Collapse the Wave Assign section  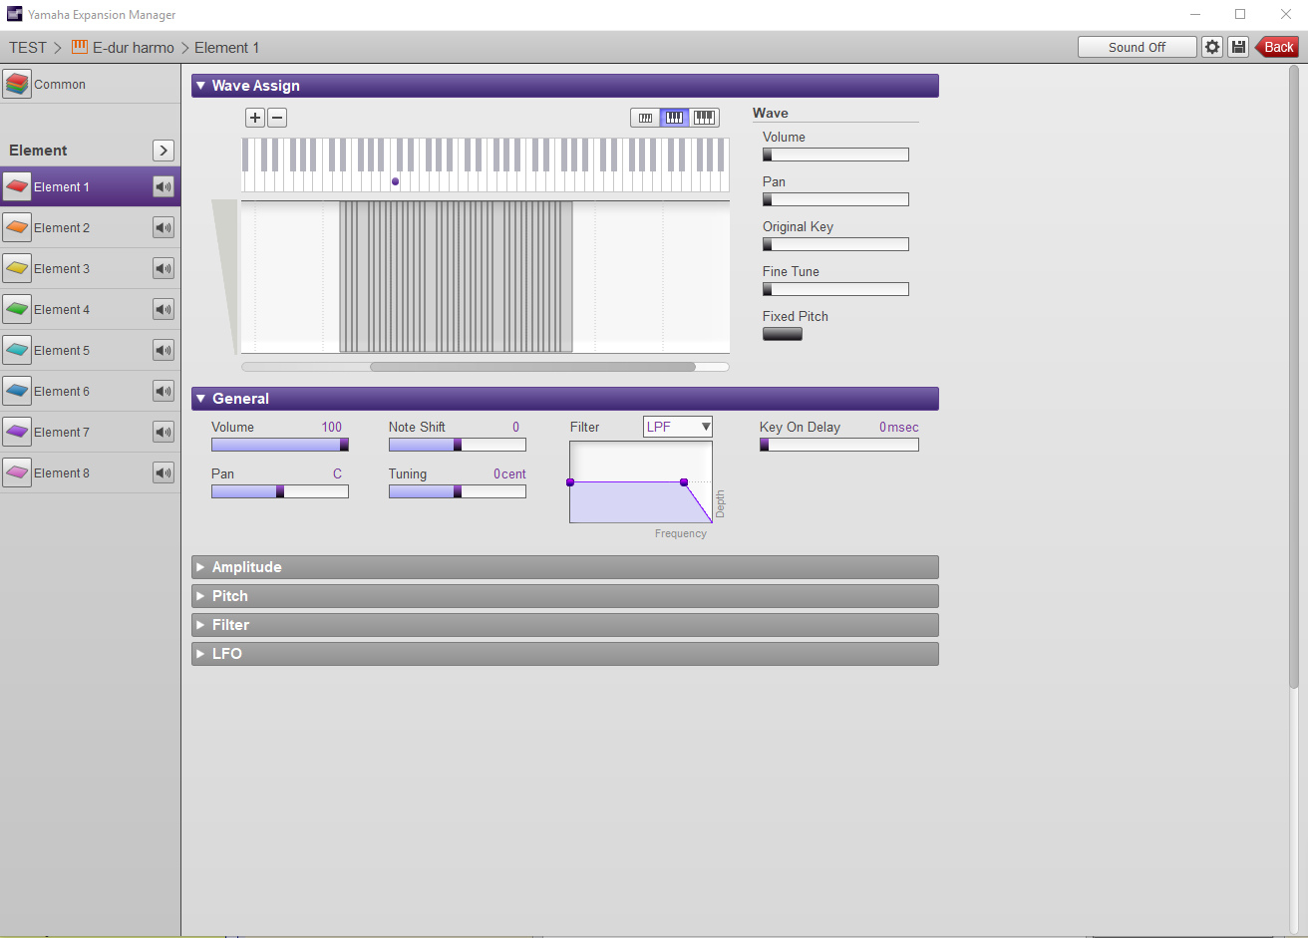coord(565,86)
